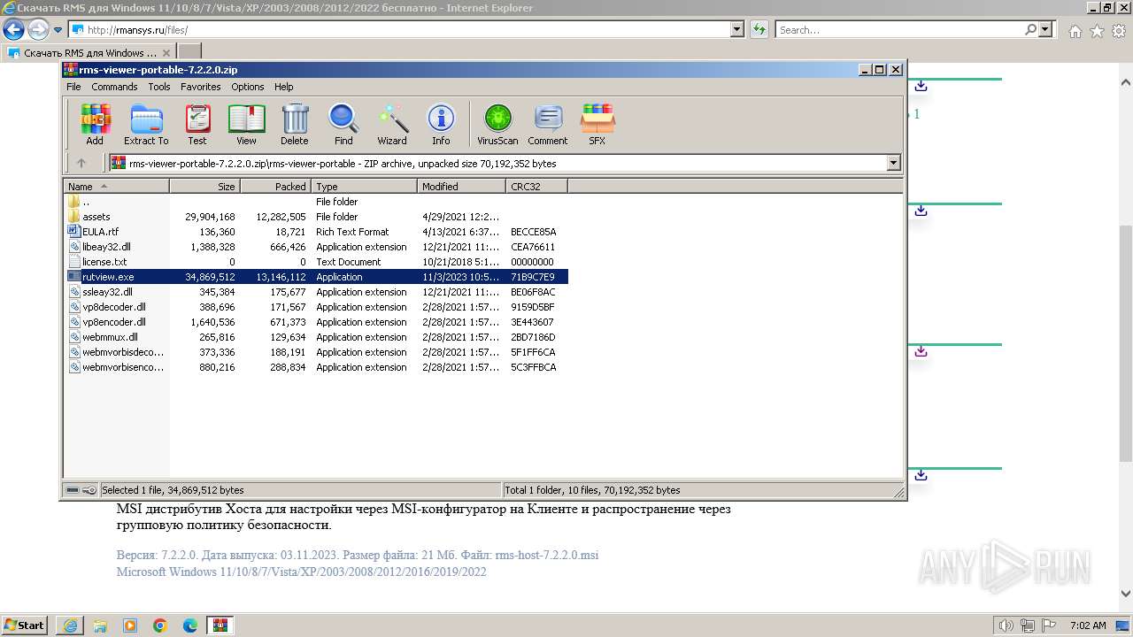Open the WinRAR Help menu
The width and height of the screenshot is (1133, 637).
click(x=283, y=87)
